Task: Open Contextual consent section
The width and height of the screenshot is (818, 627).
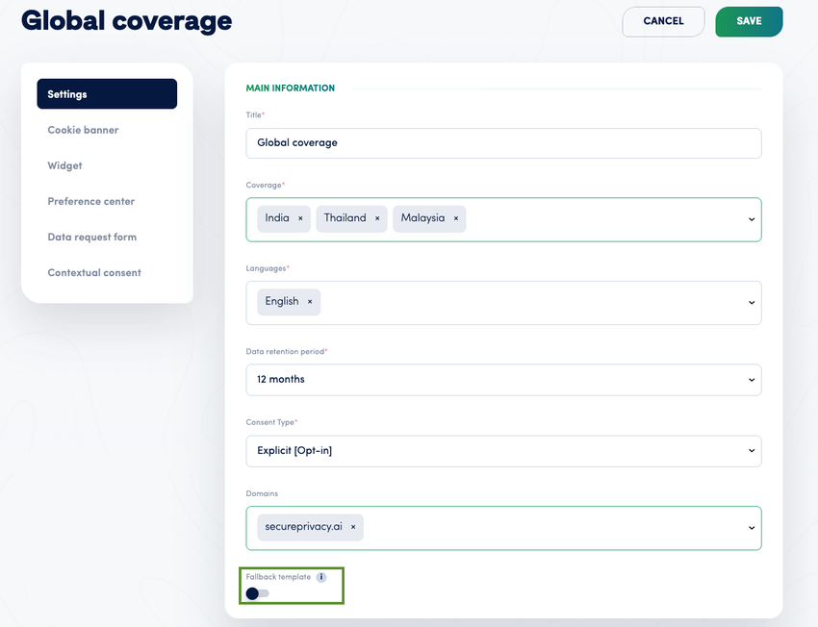Action: tap(94, 272)
